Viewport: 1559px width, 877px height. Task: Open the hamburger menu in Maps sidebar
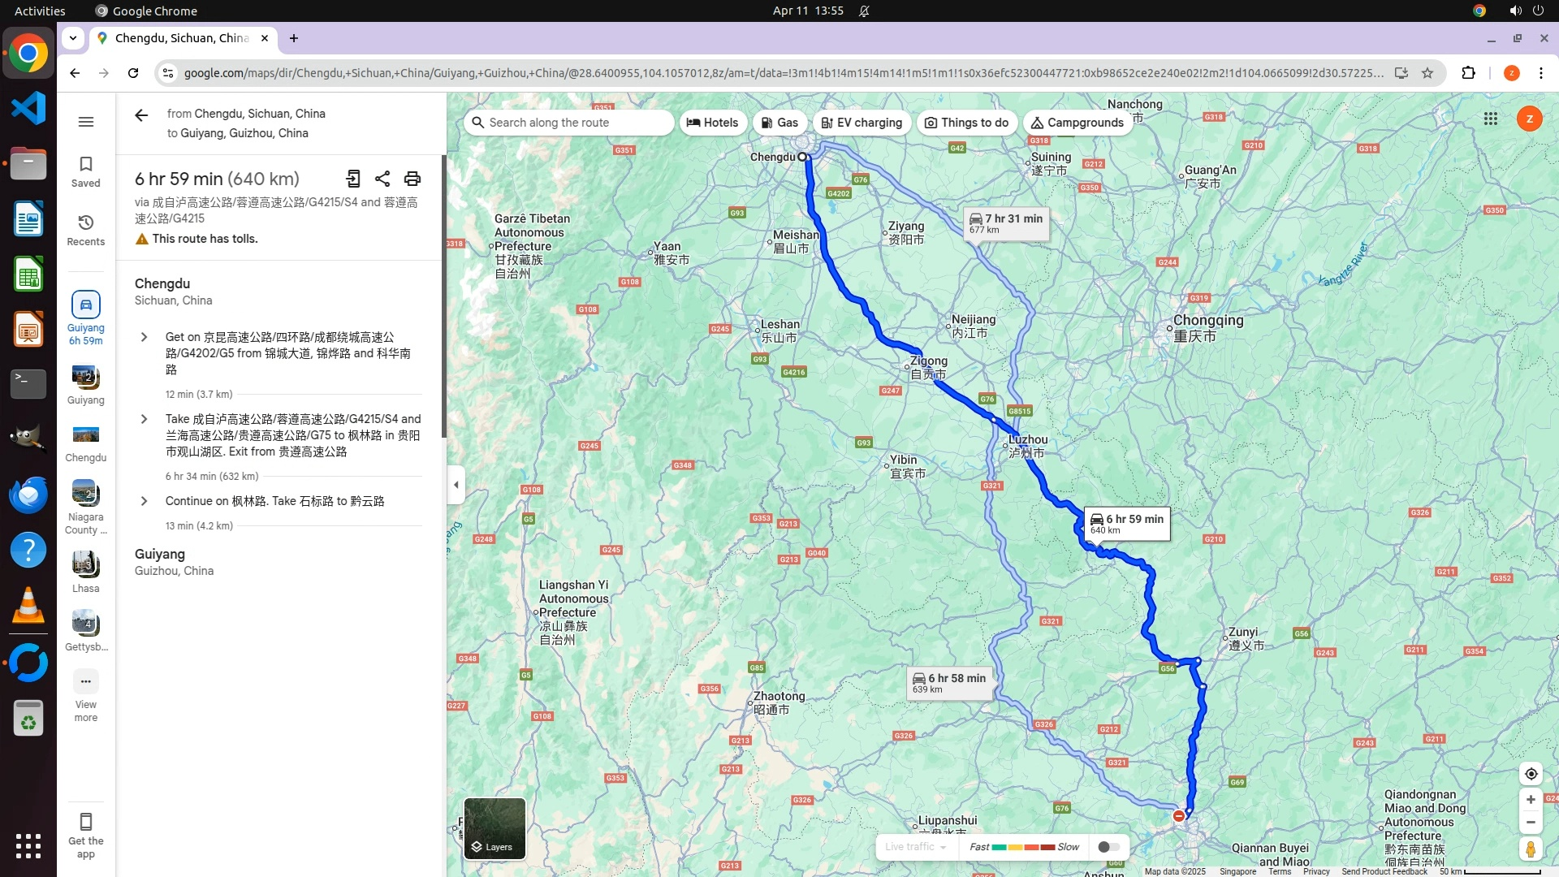(x=86, y=122)
